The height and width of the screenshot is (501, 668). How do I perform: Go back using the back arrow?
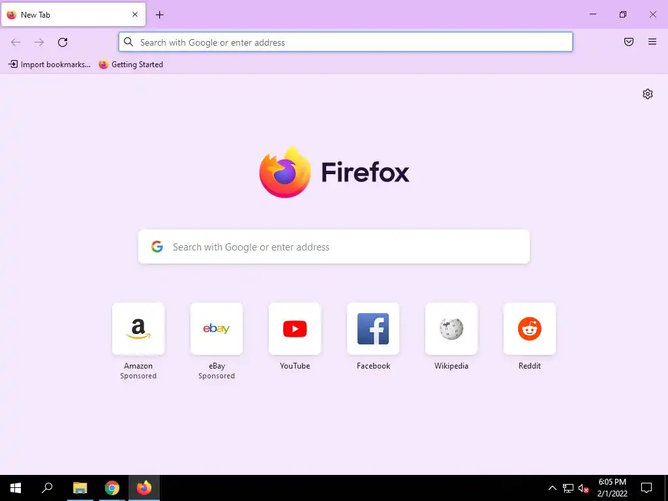point(16,42)
